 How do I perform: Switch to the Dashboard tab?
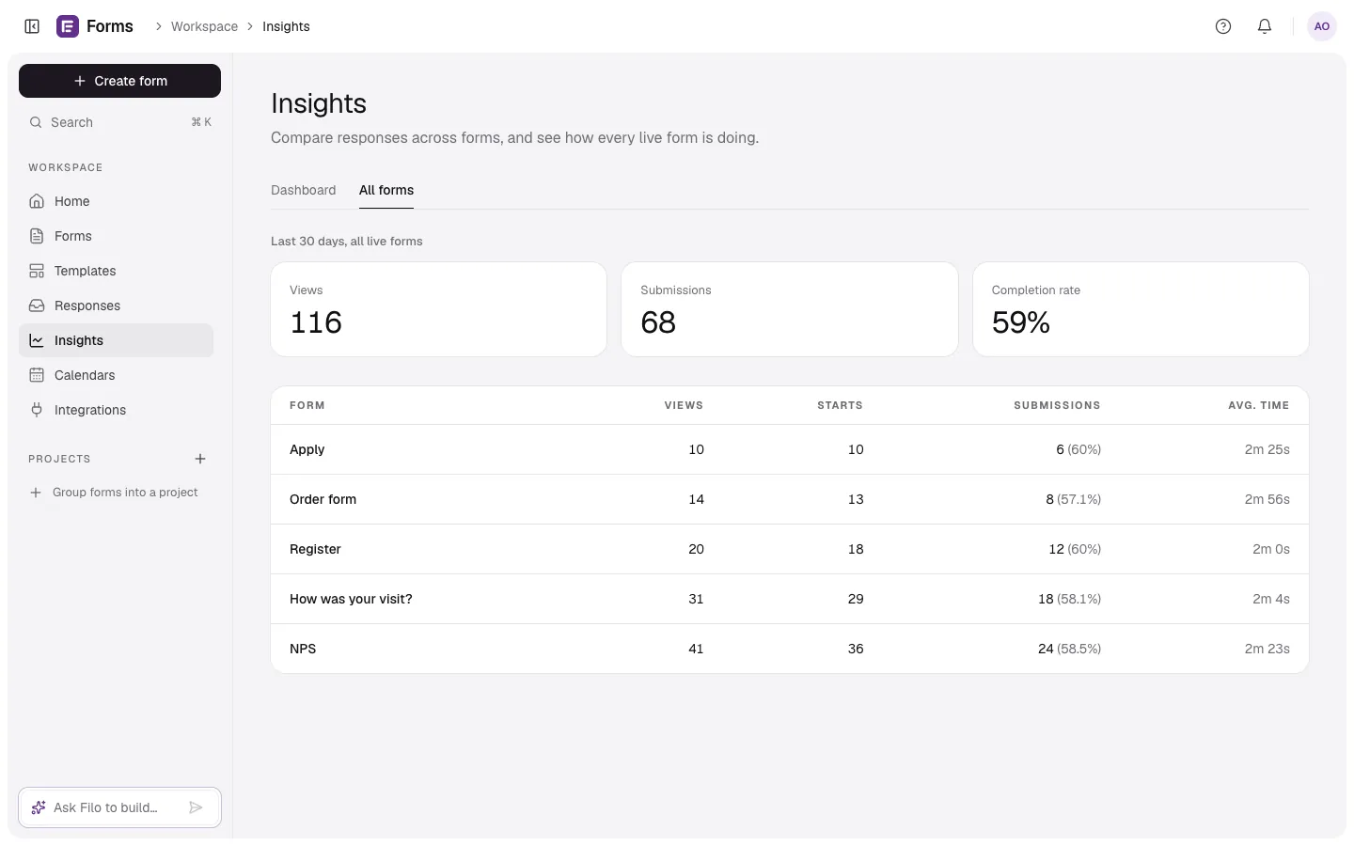[303, 190]
